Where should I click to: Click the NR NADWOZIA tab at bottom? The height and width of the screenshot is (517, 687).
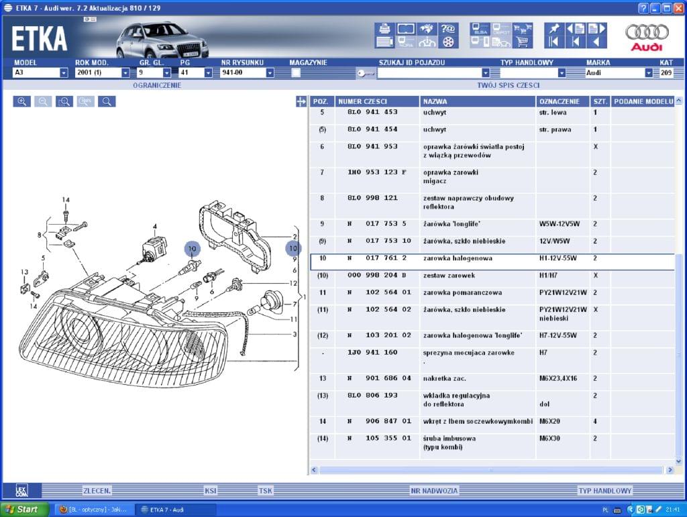[x=434, y=491]
